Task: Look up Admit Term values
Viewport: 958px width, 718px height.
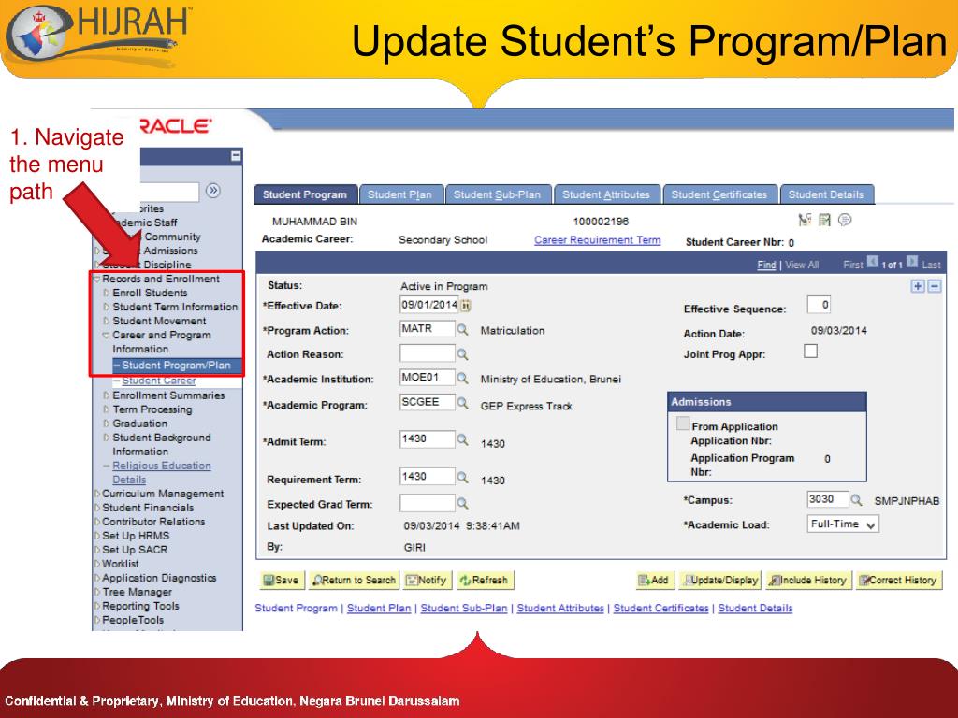Action: (462, 439)
